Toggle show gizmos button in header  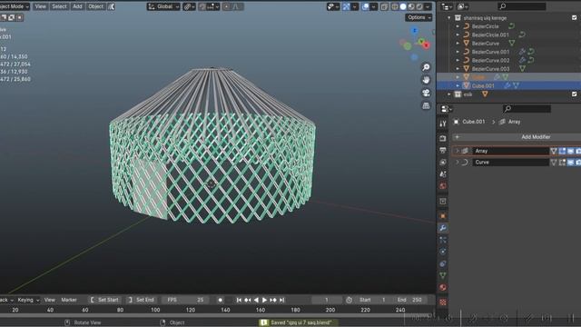[x=346, y=6]
